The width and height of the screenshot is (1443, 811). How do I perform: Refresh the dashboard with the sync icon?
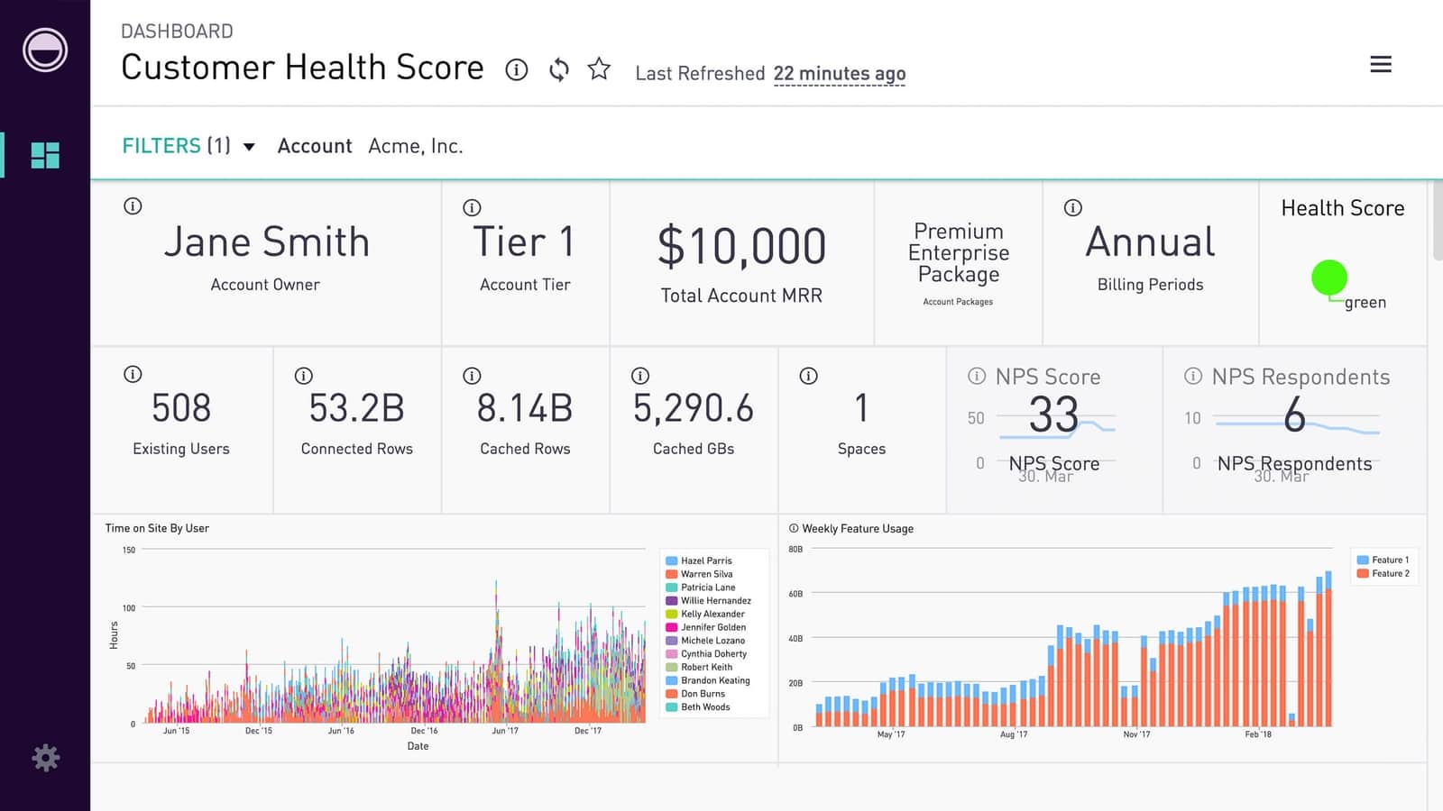point(559,69)
